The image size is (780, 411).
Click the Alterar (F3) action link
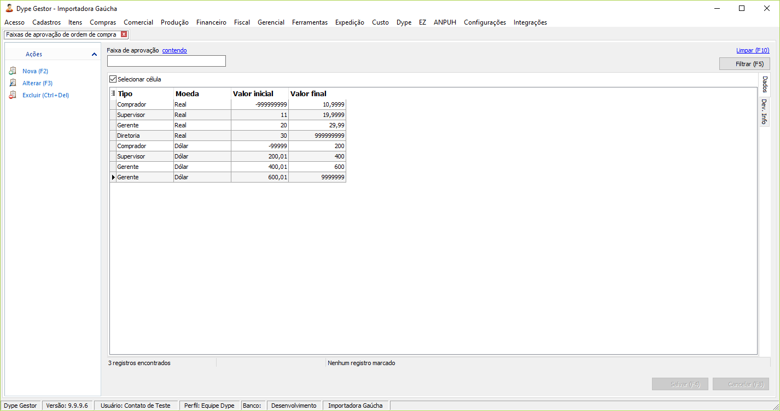38,83
